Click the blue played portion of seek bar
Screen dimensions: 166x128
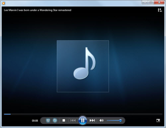point(7,114)
